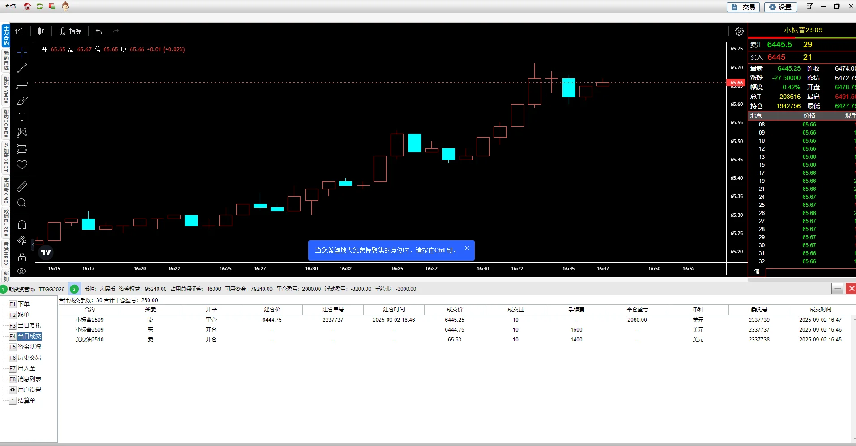Open F2 跟单 in the tree
Screen dimensions: 856x446
[19, 315]
